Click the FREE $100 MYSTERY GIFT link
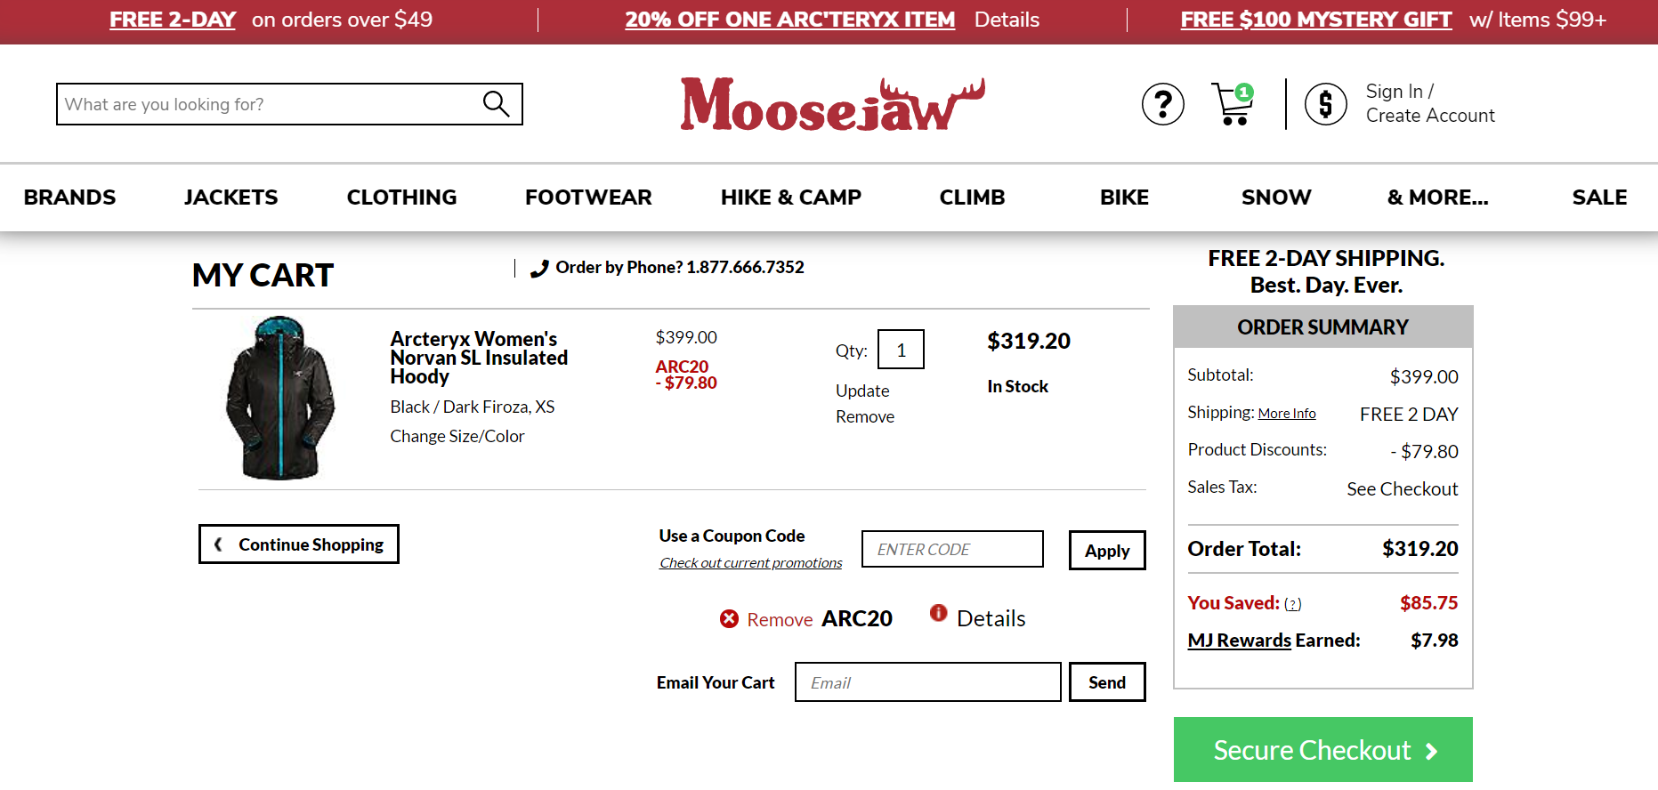 pos(1315,20)
